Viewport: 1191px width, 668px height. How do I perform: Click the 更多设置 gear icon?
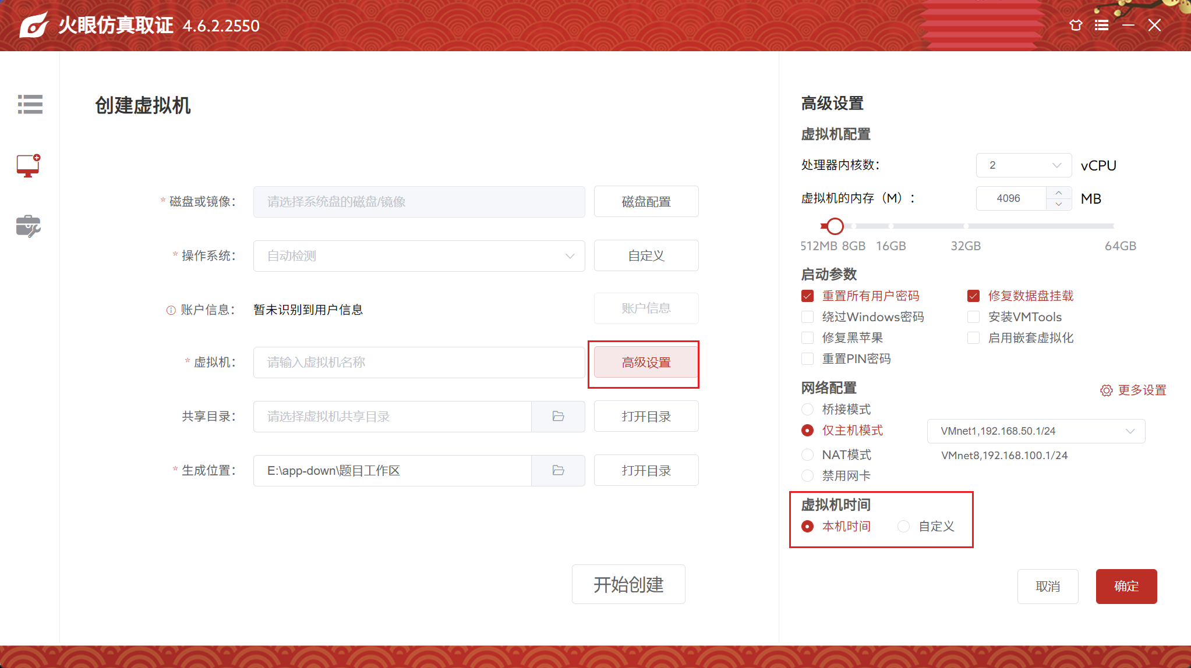tap(1106, 390)
